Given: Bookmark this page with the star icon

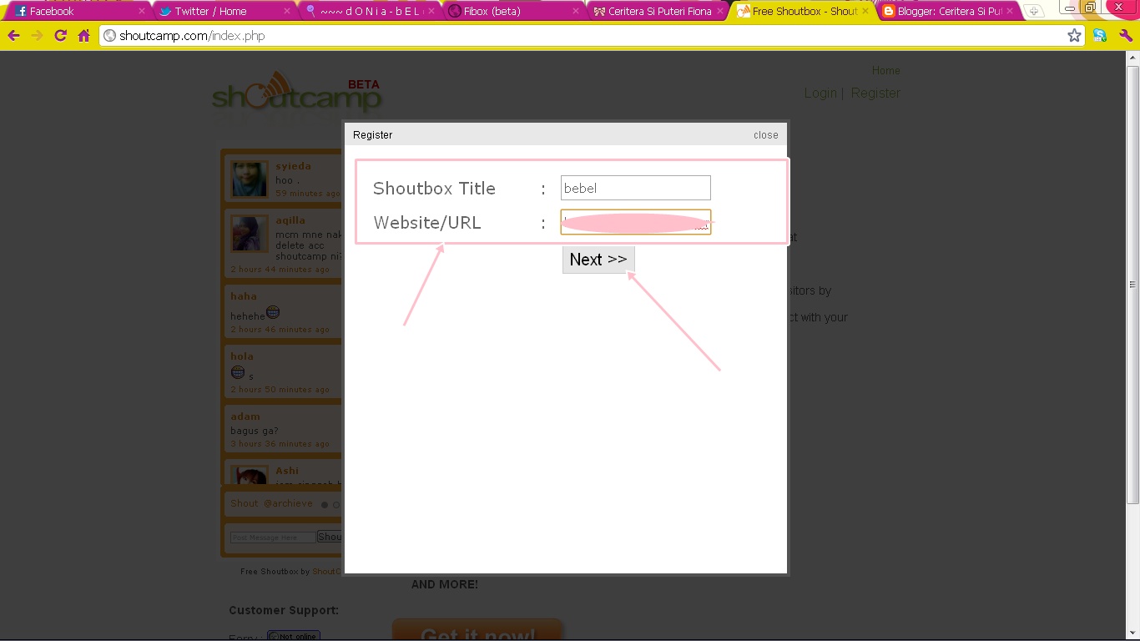Looking at the screenshot, I should 1074,36.
